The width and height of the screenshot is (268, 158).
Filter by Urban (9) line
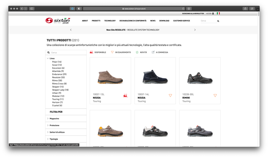click(x=57, y=93)
